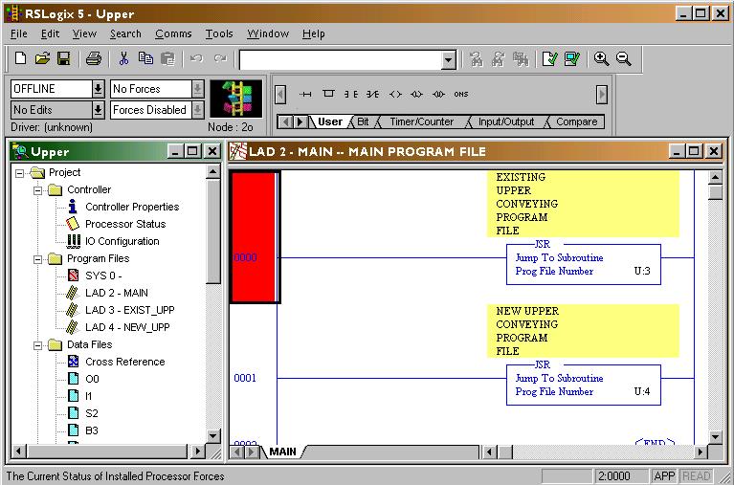This screenshot has height=485, width=734.
Task: Open the Tools menu
Action: [x=219, y=34]
